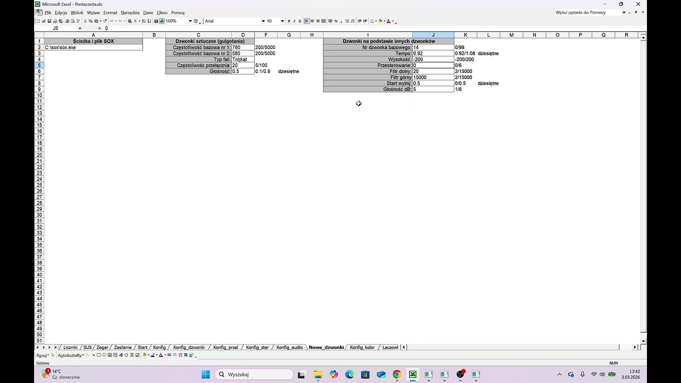
Task: Open Print Preview from the toolbar
Action: click(73, 21)
